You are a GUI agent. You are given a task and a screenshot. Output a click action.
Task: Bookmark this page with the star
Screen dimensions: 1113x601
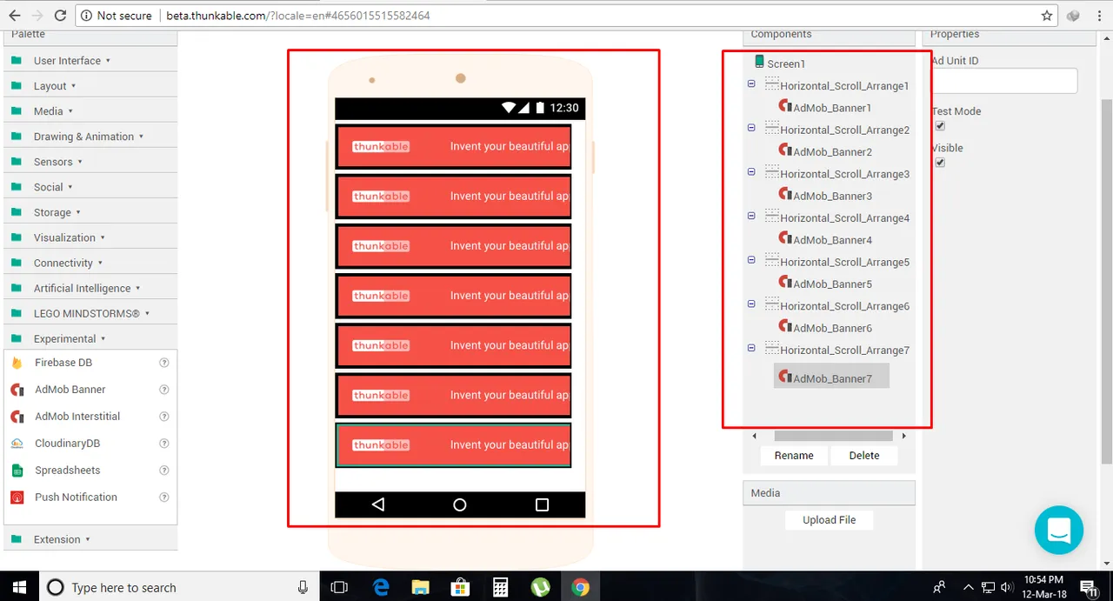coord(1047,16)
